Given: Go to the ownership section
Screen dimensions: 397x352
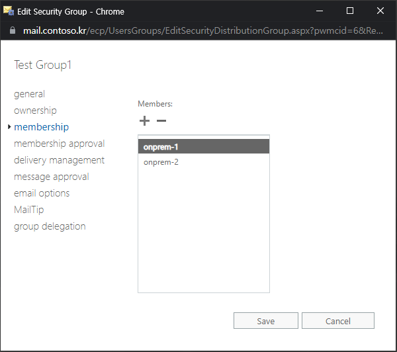Looking at the screenshot, I should tap(35, 110).
